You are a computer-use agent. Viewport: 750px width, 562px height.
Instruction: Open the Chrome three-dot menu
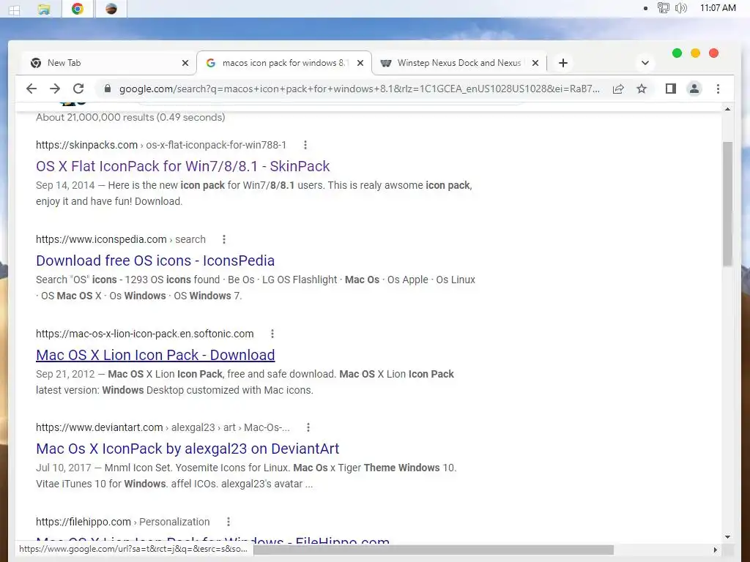click(x=718, y=89)
